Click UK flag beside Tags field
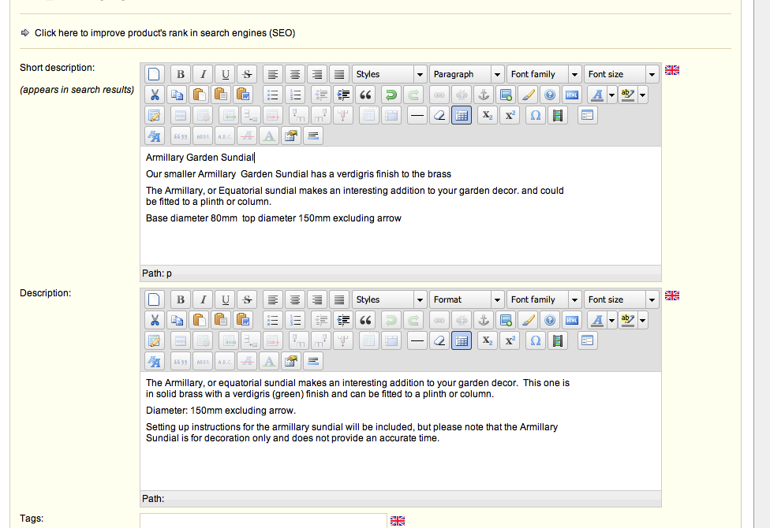The height and width of the screenshot is (528, 770). [x=398, y=521]
